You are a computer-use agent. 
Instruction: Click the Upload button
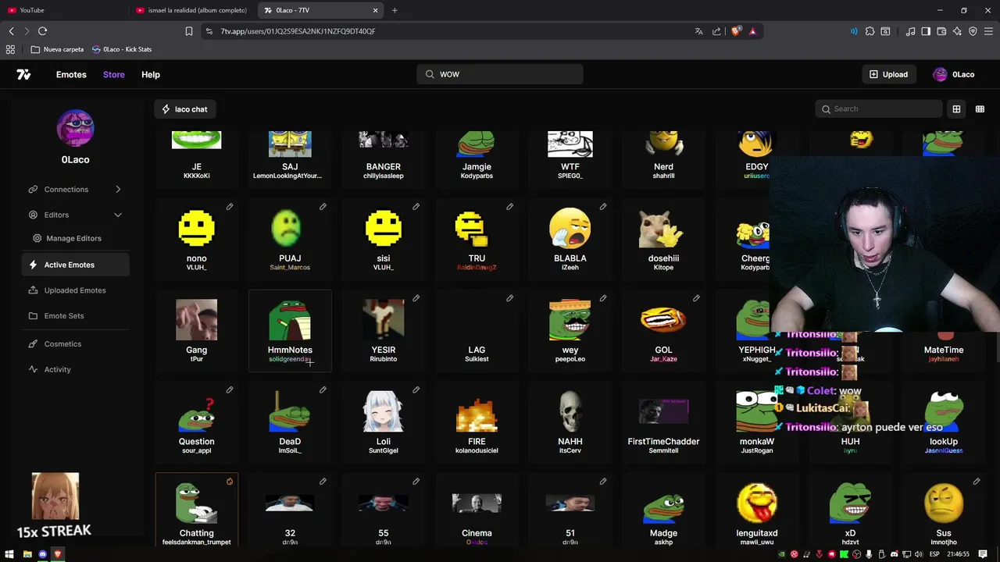point(889,74)
